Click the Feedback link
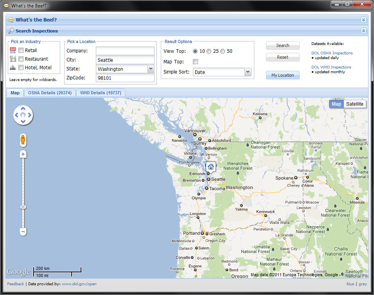Viewport: 374px width, 295px height. pos(16,284)
